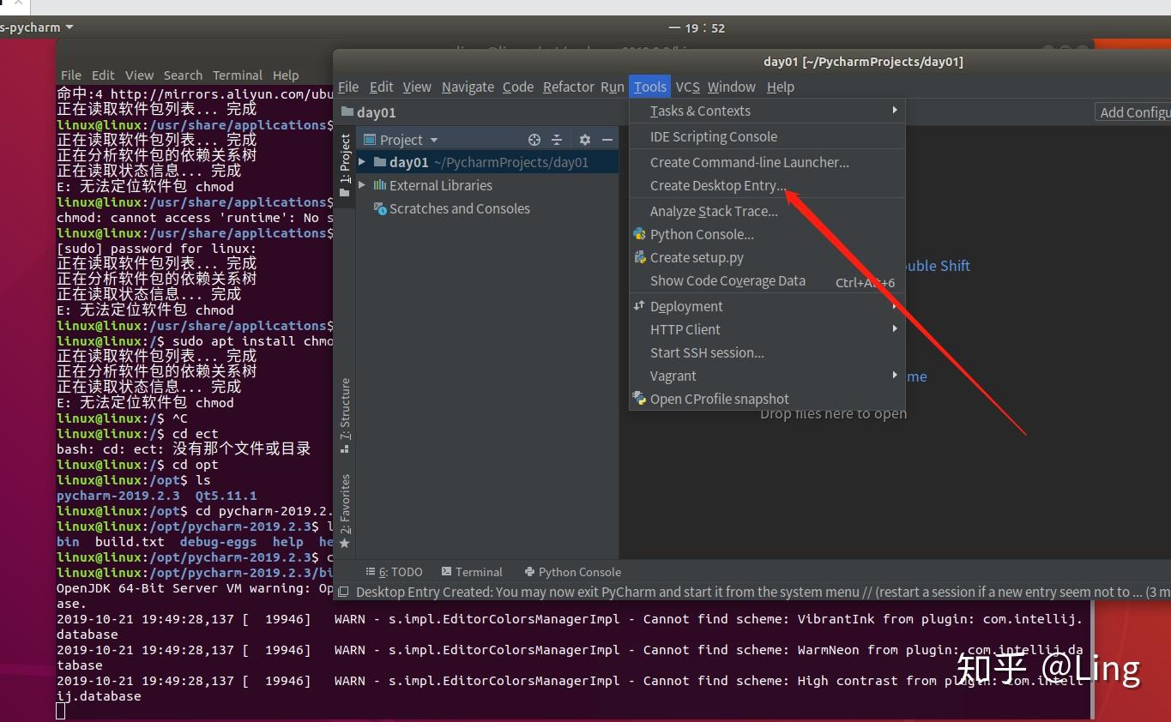This screenshot has height=722, width=1171.
Task: Expand the External Libraries node
Action: point(362,185)
